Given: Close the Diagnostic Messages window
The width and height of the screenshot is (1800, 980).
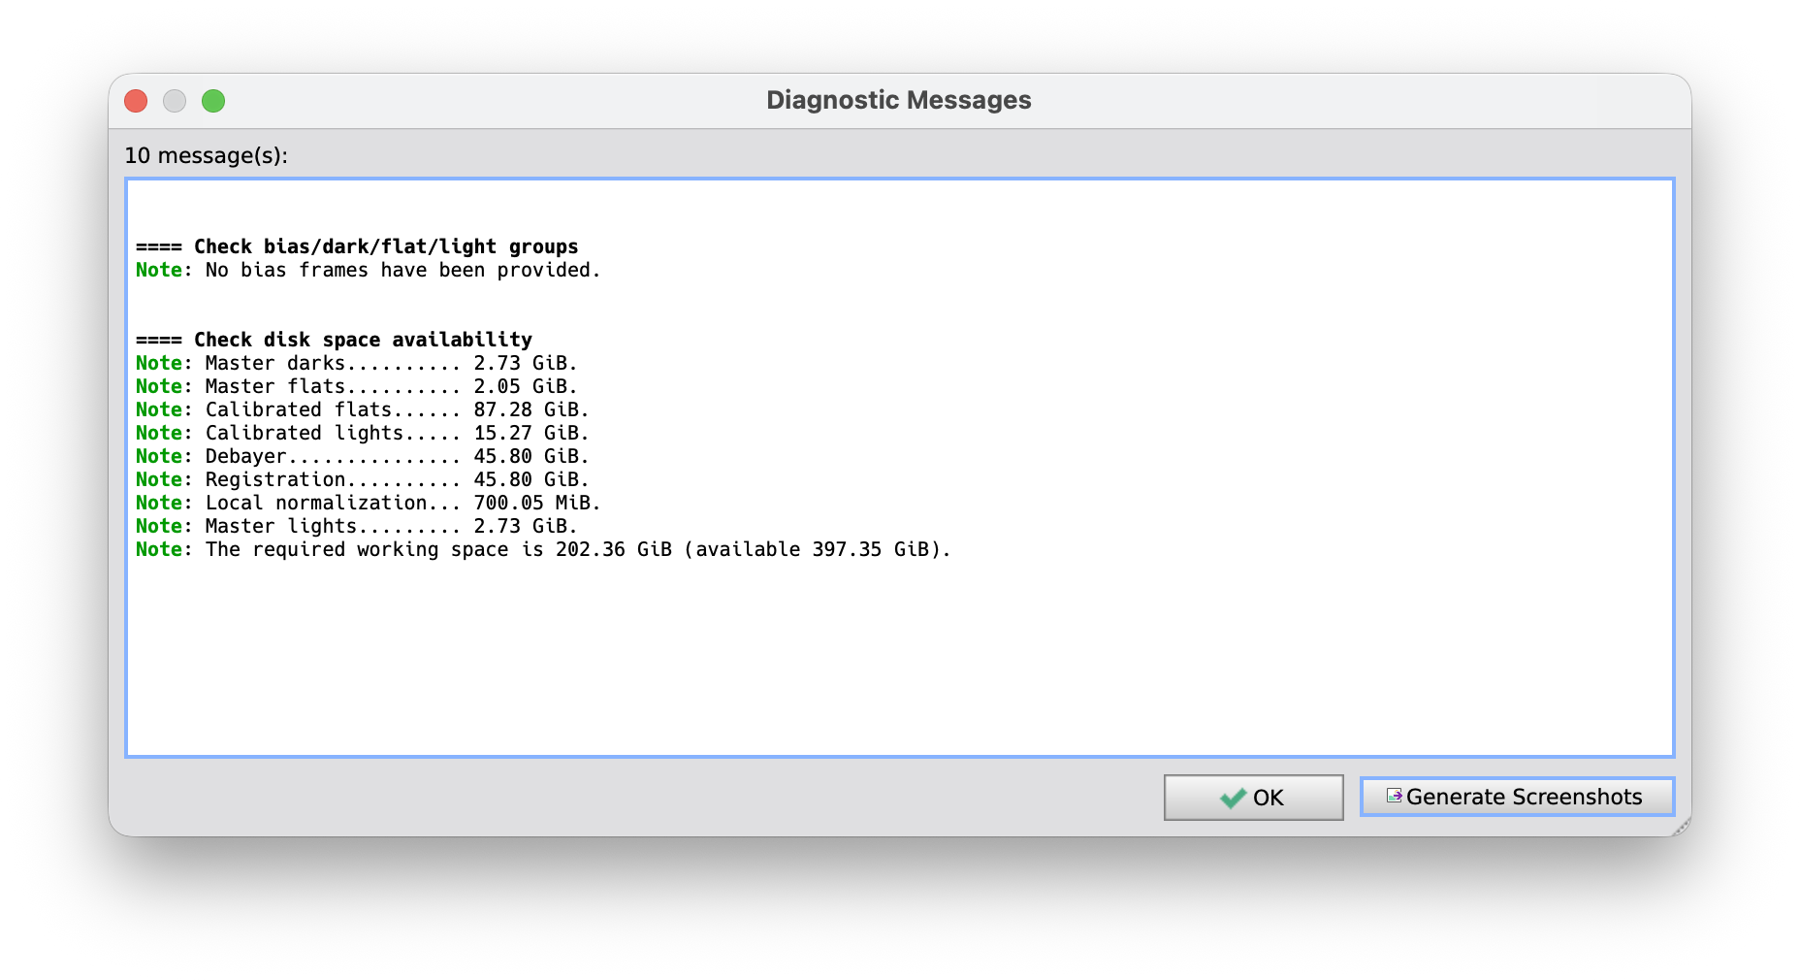Looking at the screenshot, I should [136, 101].
